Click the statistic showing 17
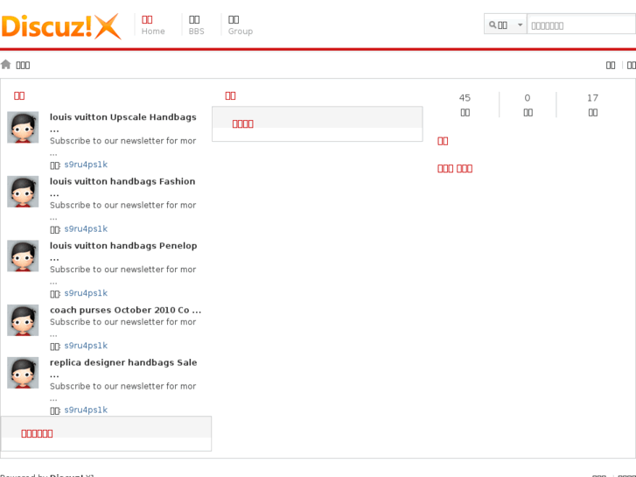This screenshot has height=477, width=636. click(592, 98)
